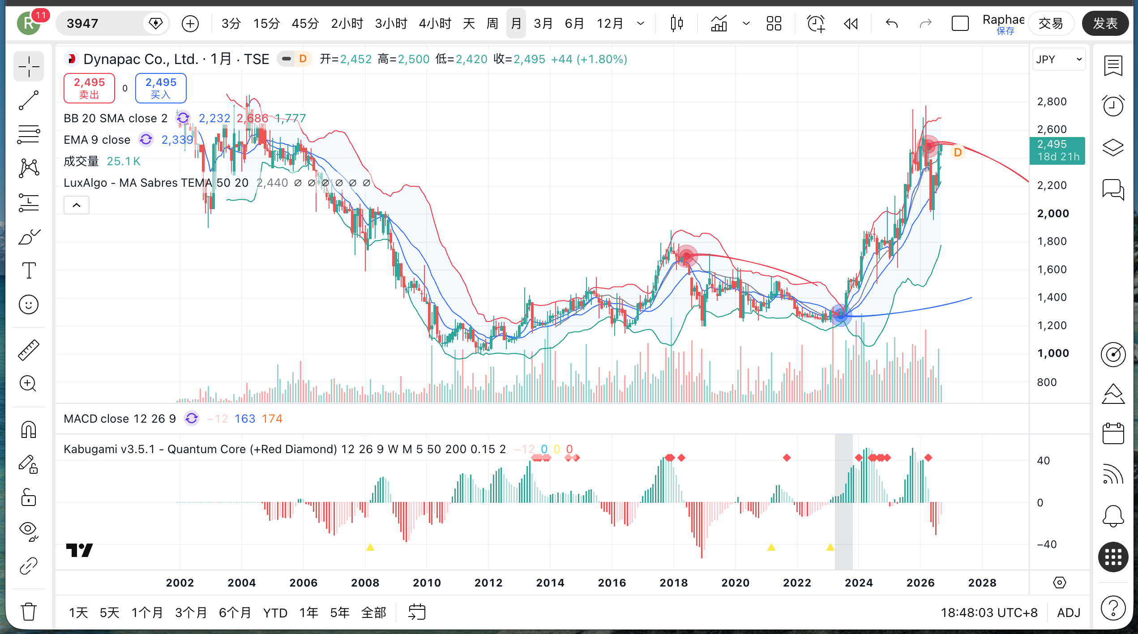Collapse the indicator legend list

[x=77, y=205]
